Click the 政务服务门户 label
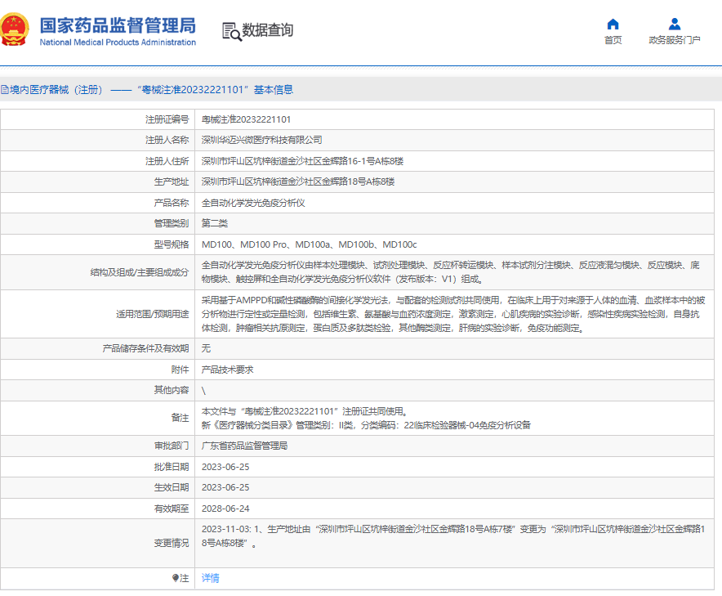Screen dimensions: 722x596 (675, 40)
